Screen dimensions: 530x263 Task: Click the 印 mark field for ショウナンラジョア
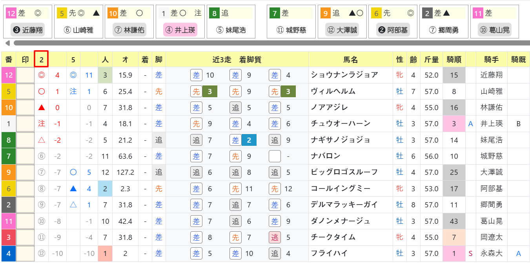[25, 75]
